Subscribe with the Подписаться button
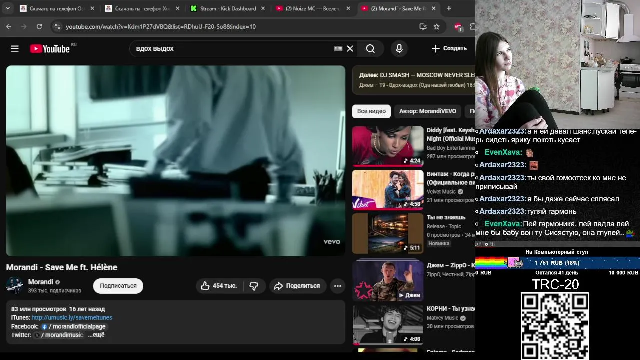 coord(118,286)
